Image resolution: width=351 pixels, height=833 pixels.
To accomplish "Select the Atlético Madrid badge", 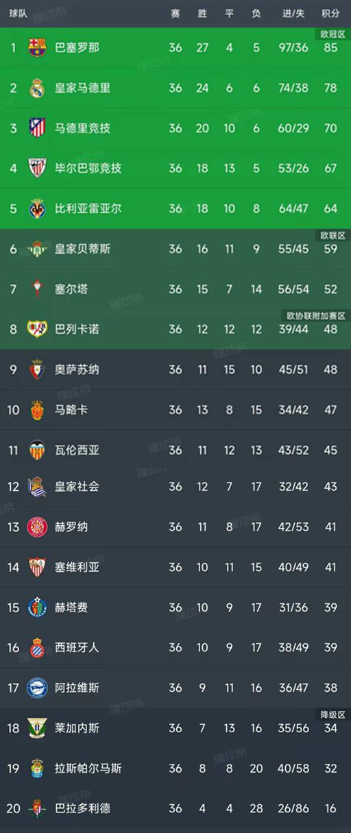I will pyautogui.click(x=37, y=128).
